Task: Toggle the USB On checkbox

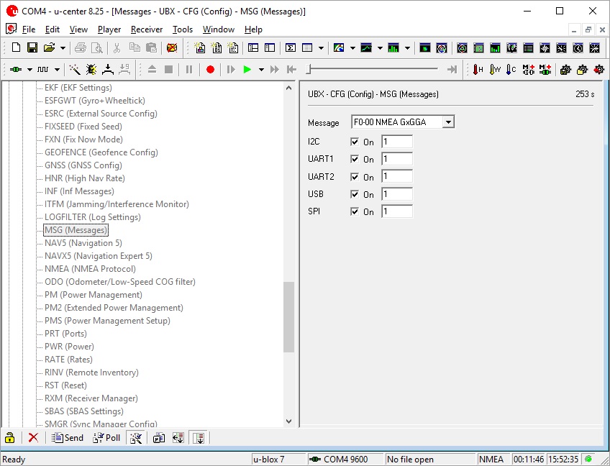Action: pos(355,194)
